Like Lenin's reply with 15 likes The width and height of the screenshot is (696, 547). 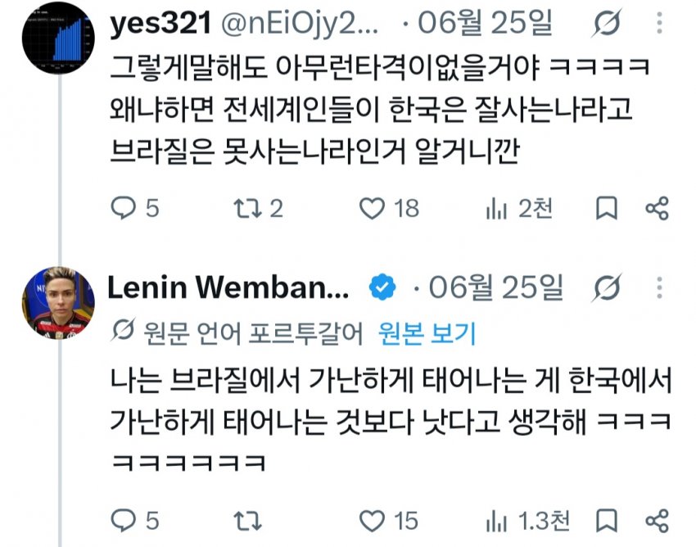pyautogui.click(x=389, y=520)
